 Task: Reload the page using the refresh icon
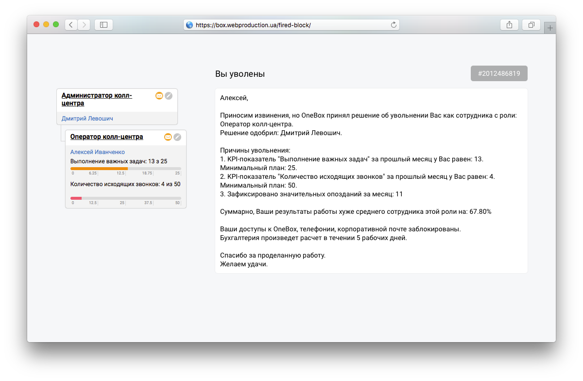point(394,25)
